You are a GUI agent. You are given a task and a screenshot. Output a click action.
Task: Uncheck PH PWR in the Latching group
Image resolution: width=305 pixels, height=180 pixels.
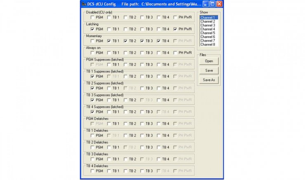[176, 29]
